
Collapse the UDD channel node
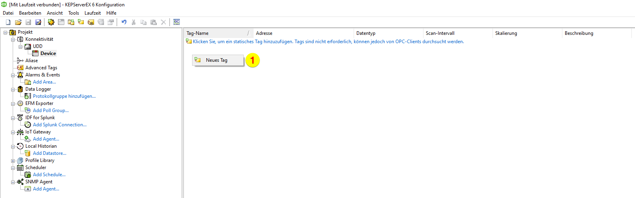(x=21, y=47)
